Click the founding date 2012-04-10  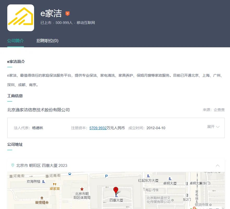156,128
